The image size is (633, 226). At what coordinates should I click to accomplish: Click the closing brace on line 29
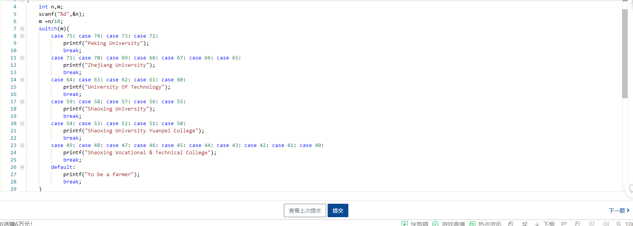coord(40,189)
